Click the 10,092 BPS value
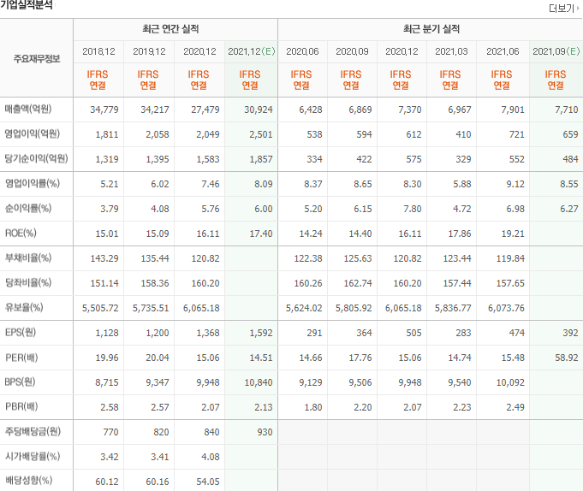583x491 pixels. click(510, 382)
